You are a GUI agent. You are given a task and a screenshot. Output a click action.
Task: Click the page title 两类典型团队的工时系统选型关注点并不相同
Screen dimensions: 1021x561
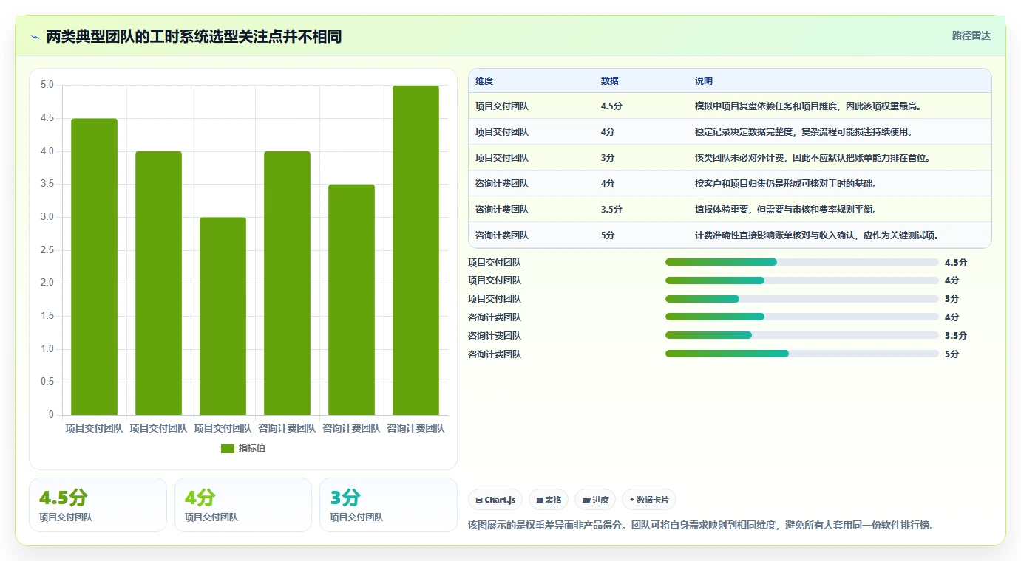[194, 37]
